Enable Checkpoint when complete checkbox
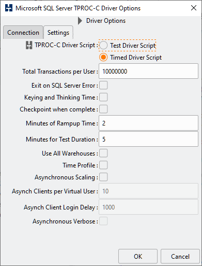The width and height of the screenshot is (202, 266). (x=103, y=109)
